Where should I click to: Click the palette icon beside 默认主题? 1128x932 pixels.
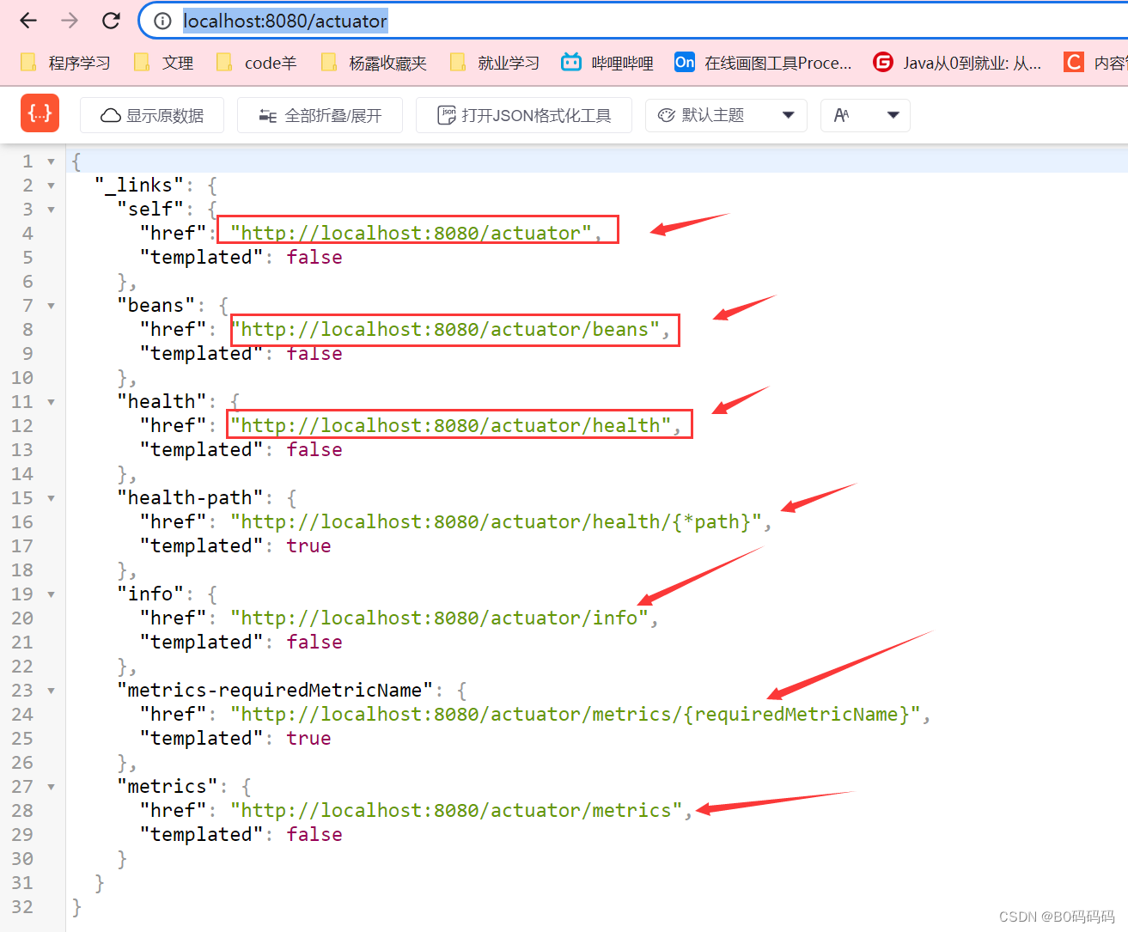[667, 115]
